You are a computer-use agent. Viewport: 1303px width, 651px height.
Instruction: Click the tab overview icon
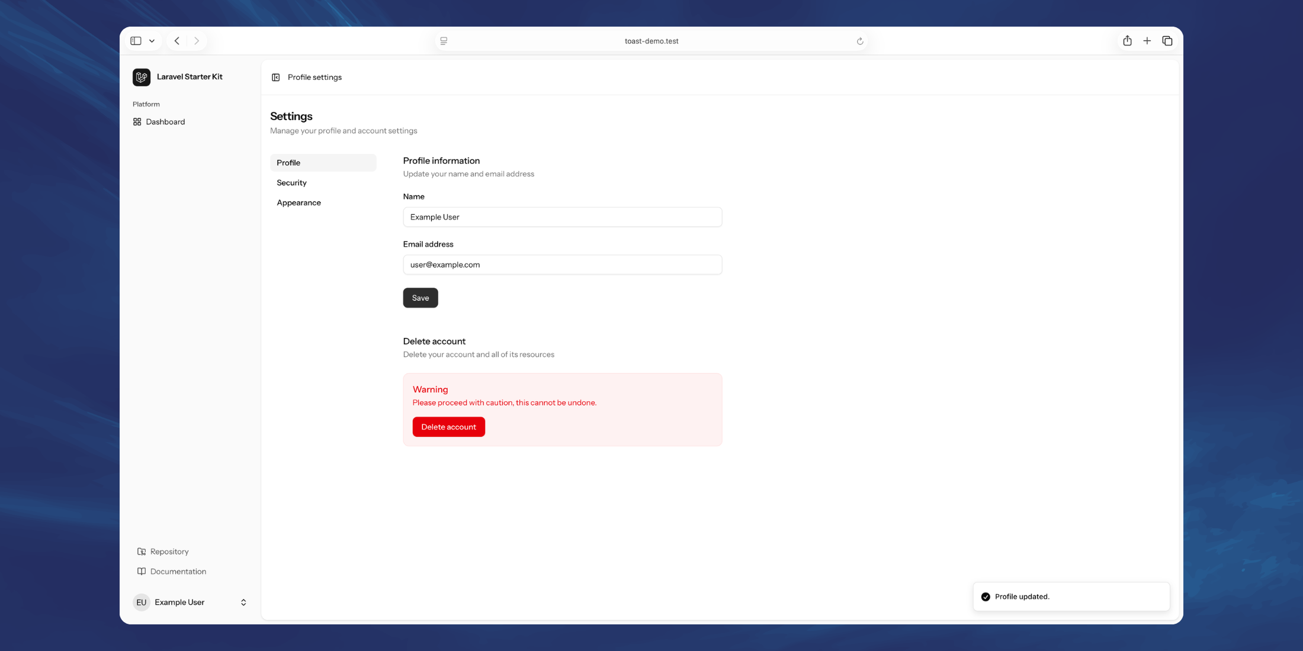tap(1167, 40)
